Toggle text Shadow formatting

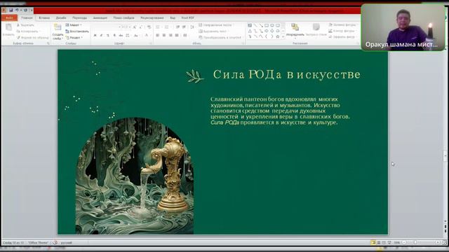pyautogui.click(x=114, y=35)
